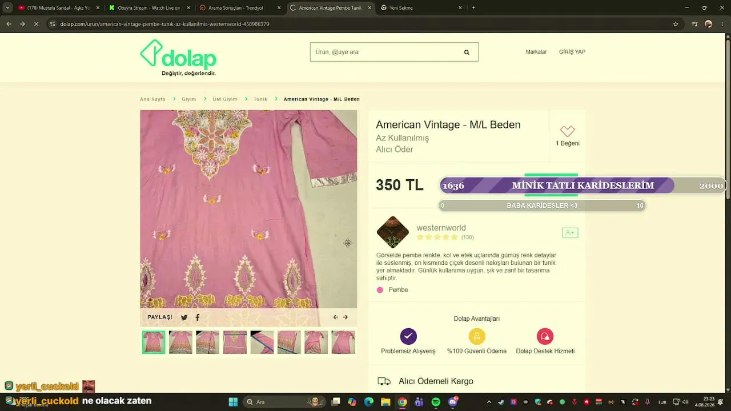Close the Trendyol tab

click(x=279, y=8)
